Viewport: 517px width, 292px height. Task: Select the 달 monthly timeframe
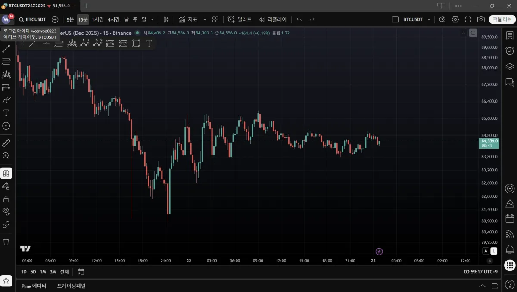(143, 19)
